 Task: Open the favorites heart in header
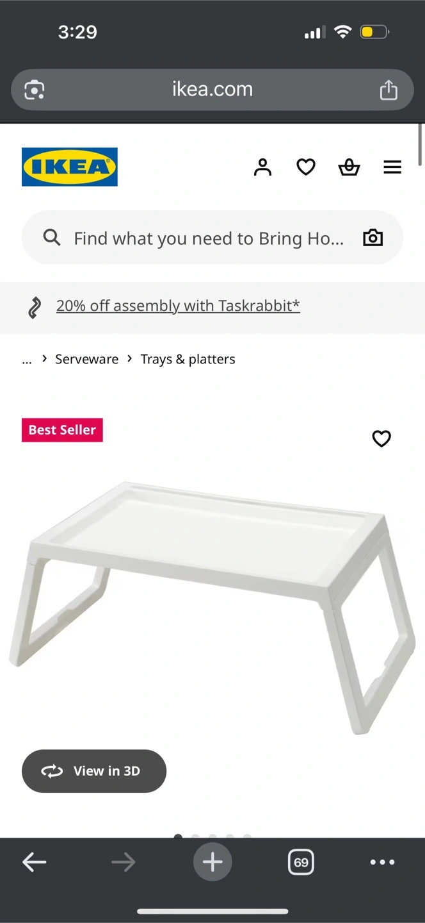click(x=306, y=167)
